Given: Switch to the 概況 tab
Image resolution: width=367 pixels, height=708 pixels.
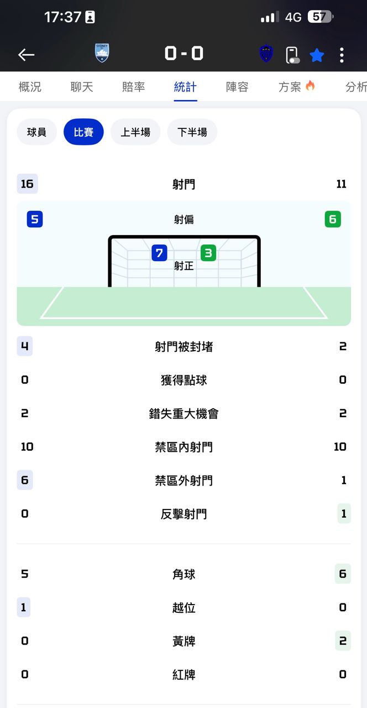Looking at the screenshot, I should click(x=30, y=87).
